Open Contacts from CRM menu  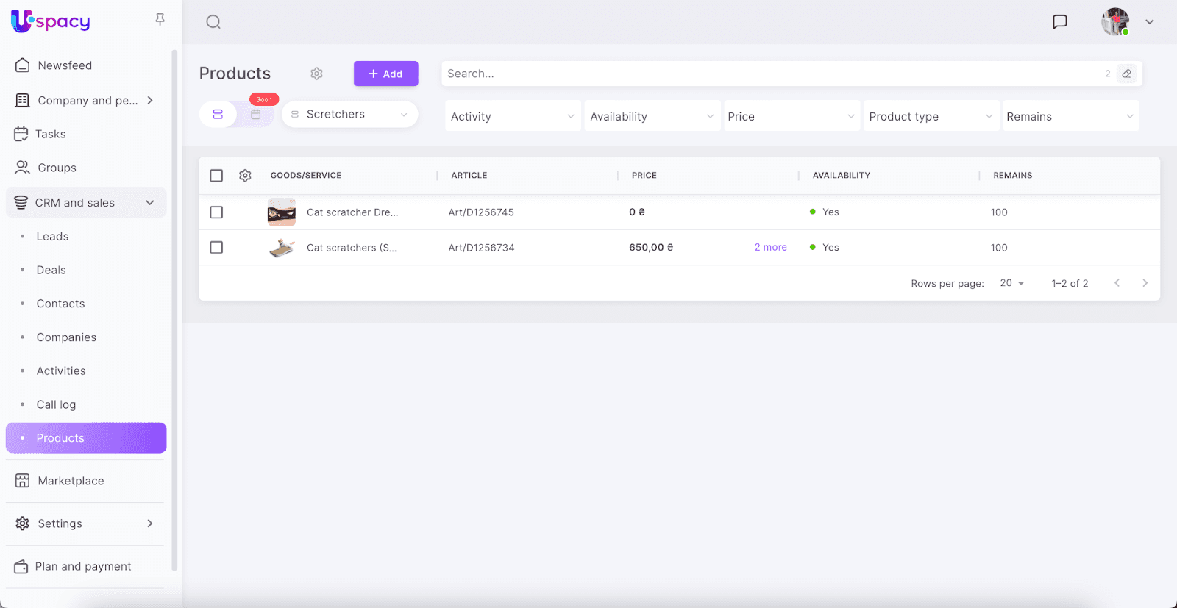pyautogui.click(x=60, y=304)
